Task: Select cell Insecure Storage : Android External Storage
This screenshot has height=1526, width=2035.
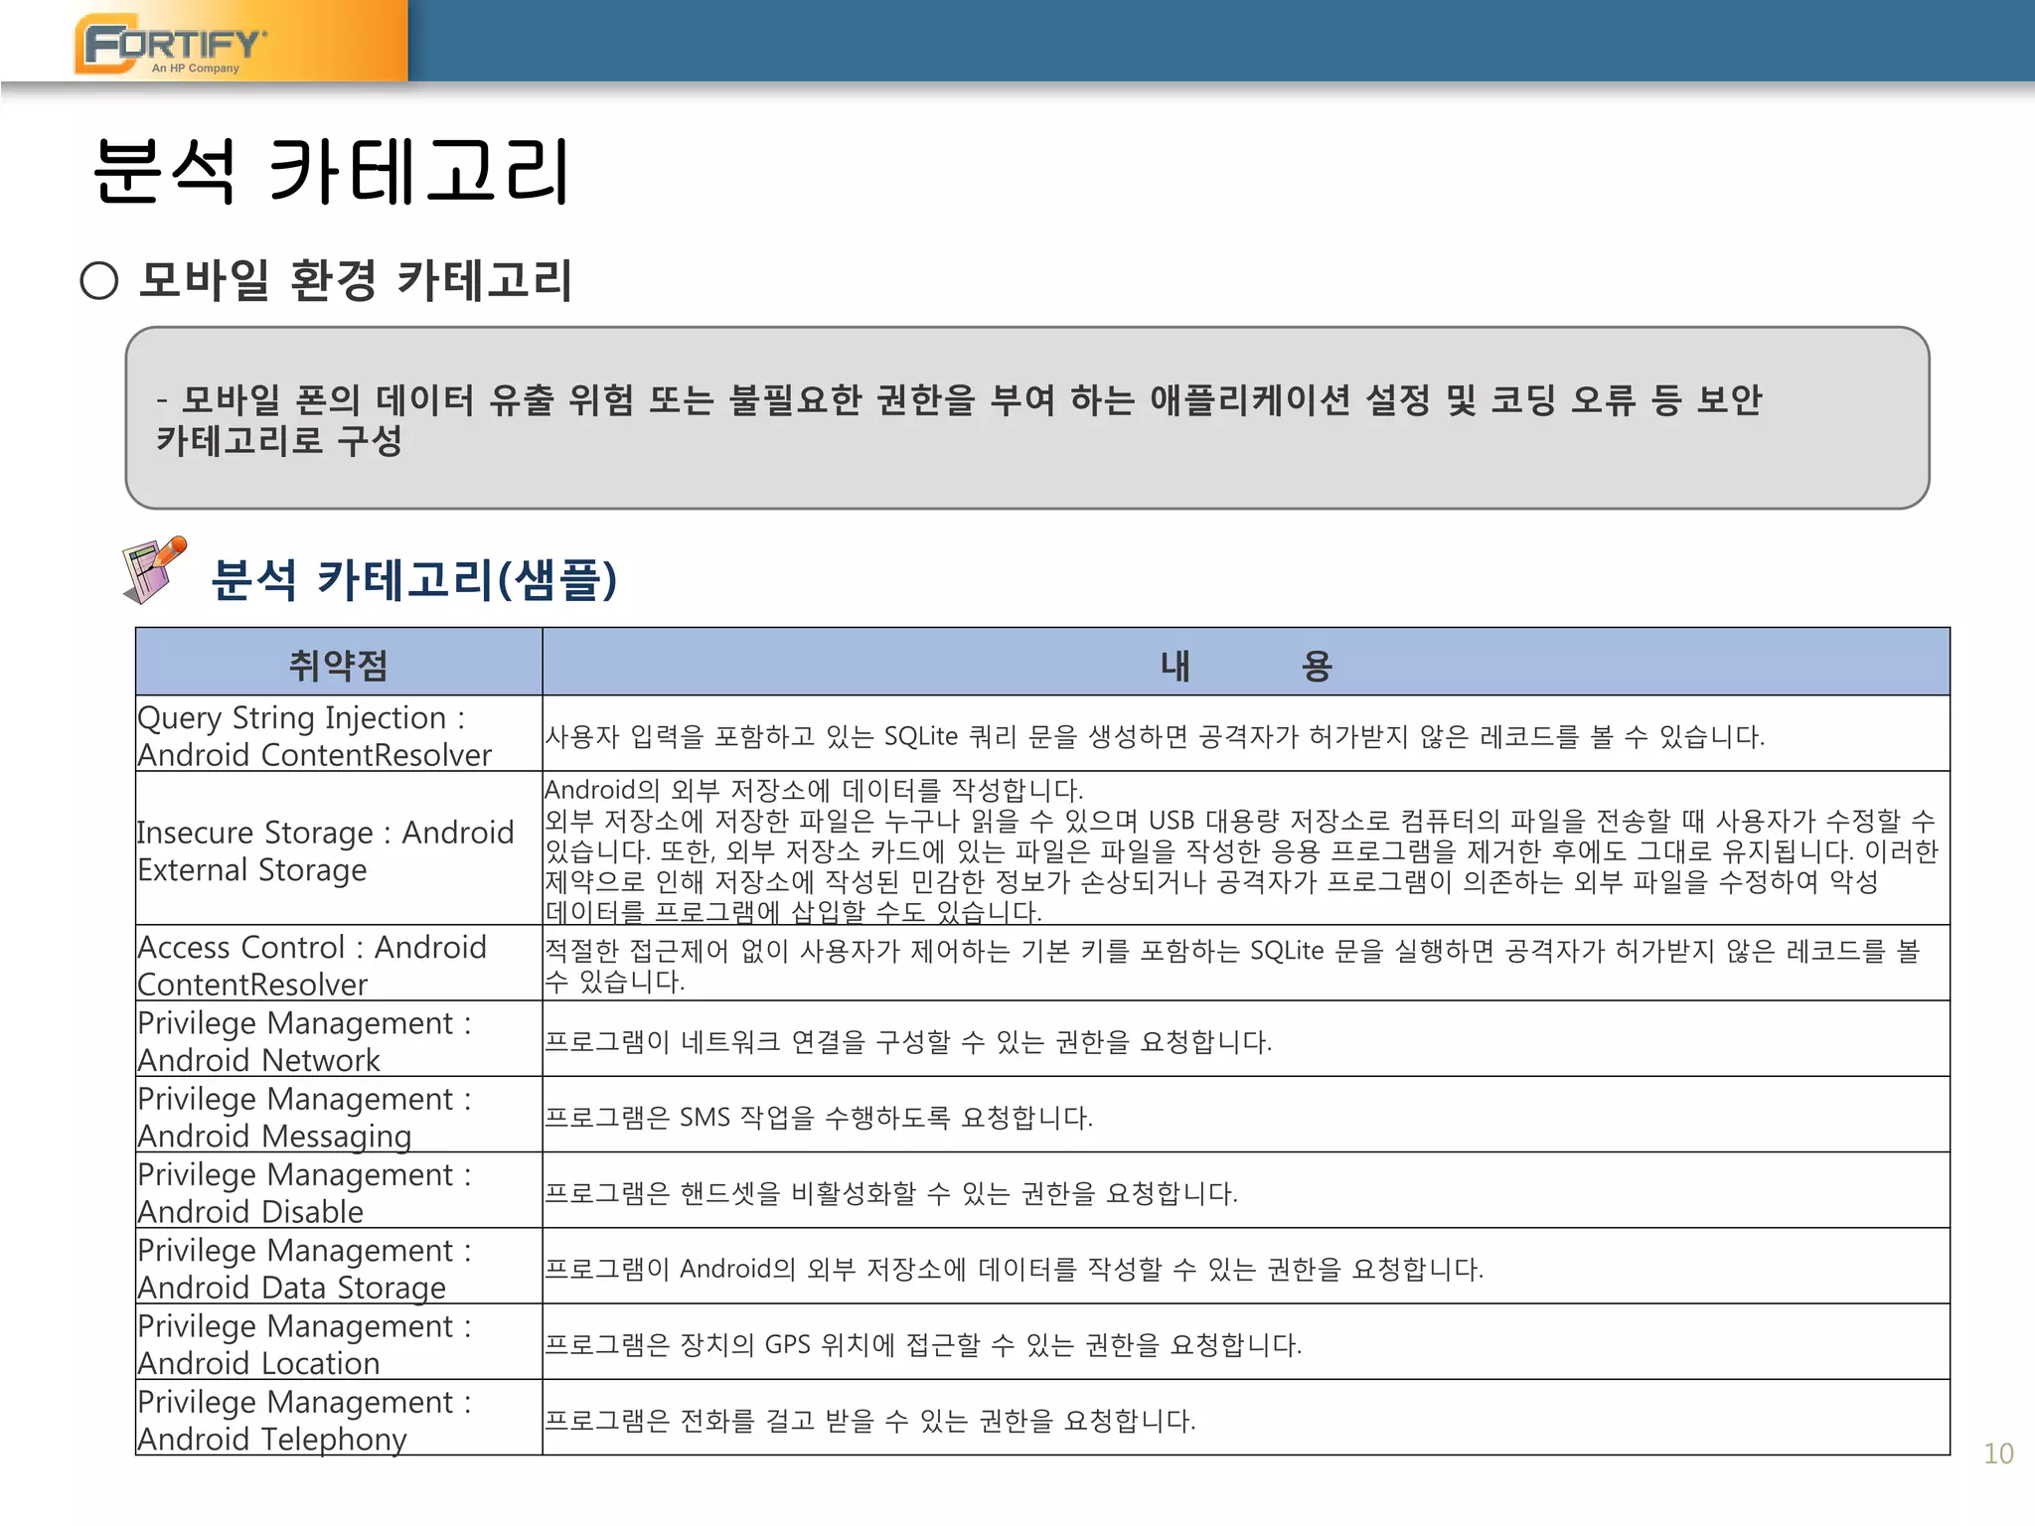Action: tap(339, 848)
